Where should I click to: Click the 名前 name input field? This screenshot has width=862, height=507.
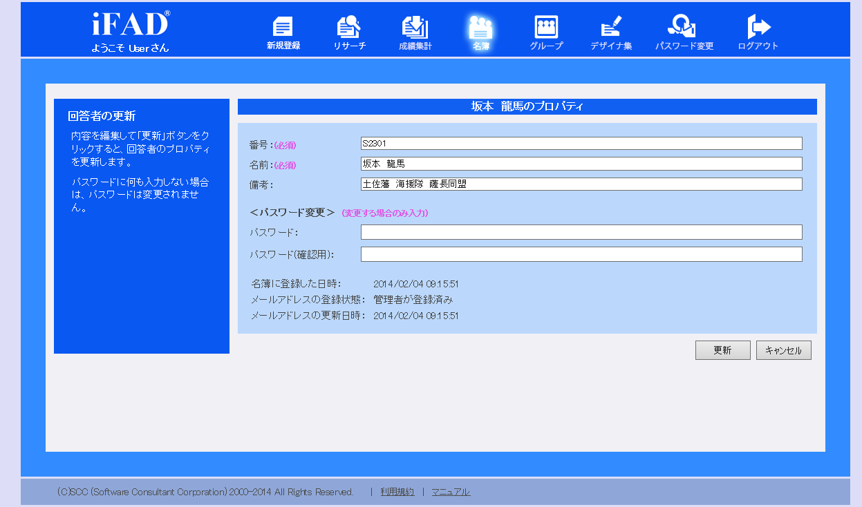[581, 164]
